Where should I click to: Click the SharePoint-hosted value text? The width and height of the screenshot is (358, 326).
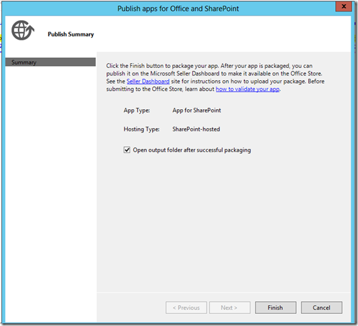point(196,129)
